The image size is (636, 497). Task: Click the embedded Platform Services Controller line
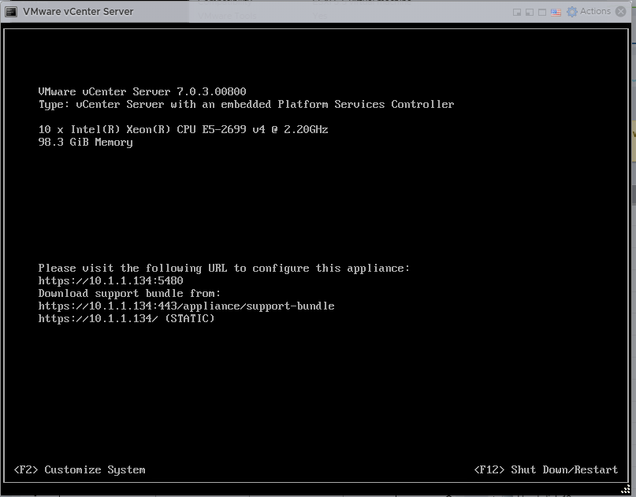(246, 104)
